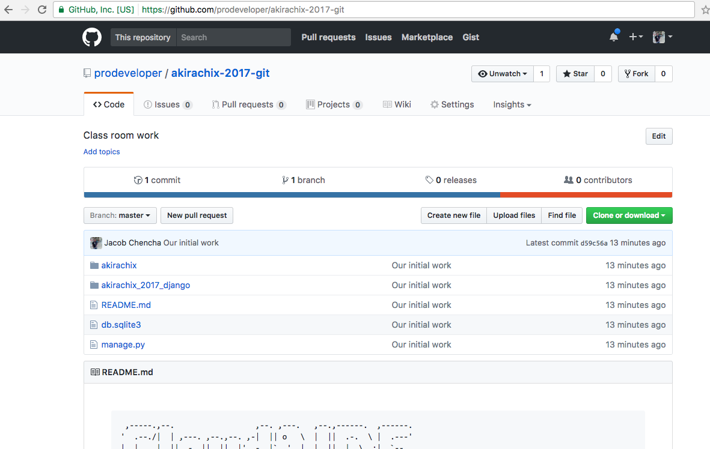
Task: Open the akirachix_2017_django folder
Action: [145, 285]
